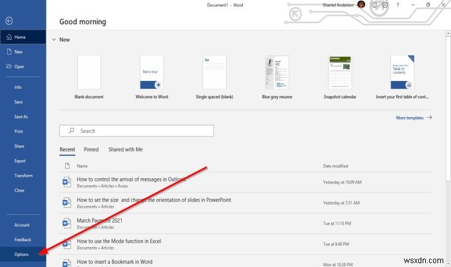Switch to the Pinned tab
The image size is (451, 267).
pyautogui.click(x=91, y=149)
